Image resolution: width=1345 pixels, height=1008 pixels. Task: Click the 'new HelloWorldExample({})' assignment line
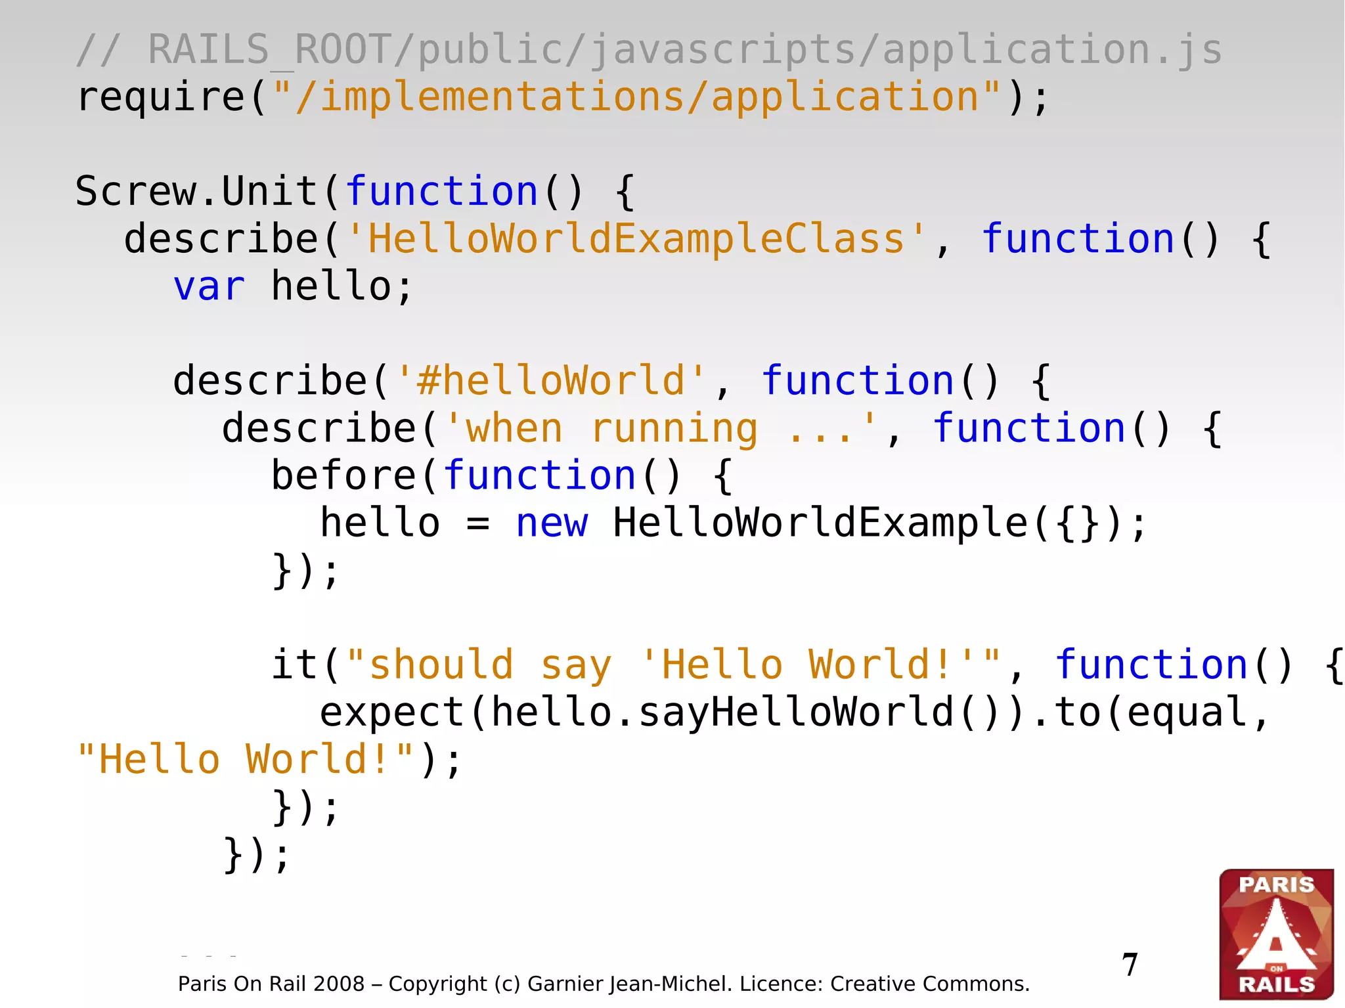pyautogui.click(x=733, y=523)
